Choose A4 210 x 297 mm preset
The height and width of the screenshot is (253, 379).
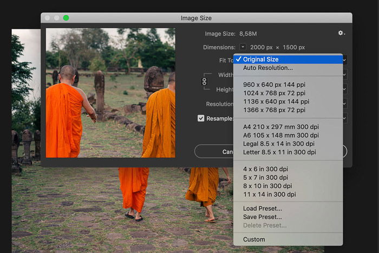click(x=280, y=127)
